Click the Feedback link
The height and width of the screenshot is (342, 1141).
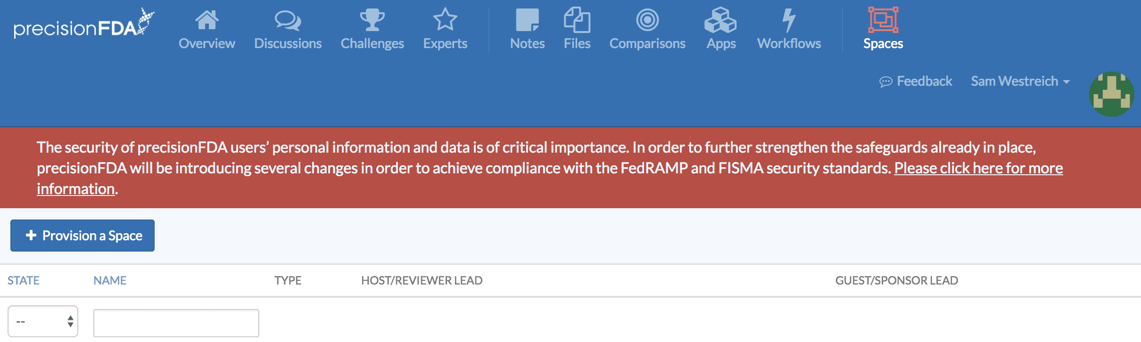916,81
